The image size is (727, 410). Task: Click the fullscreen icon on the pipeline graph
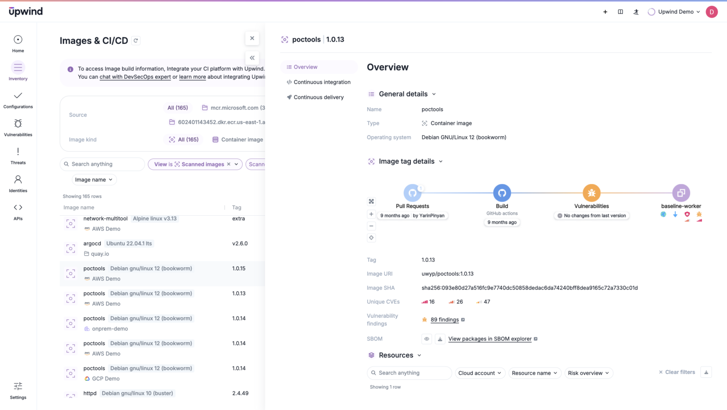(x=371, y=201)
